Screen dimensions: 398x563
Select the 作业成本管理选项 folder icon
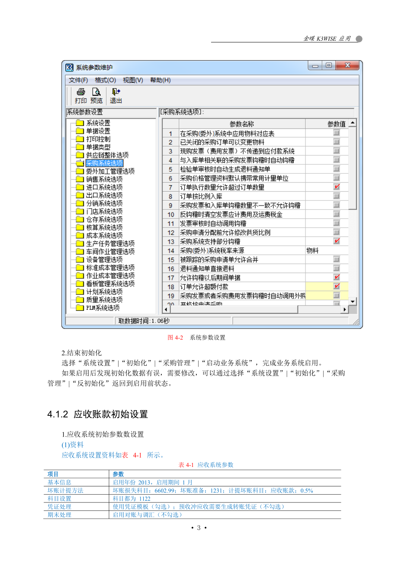80,275
